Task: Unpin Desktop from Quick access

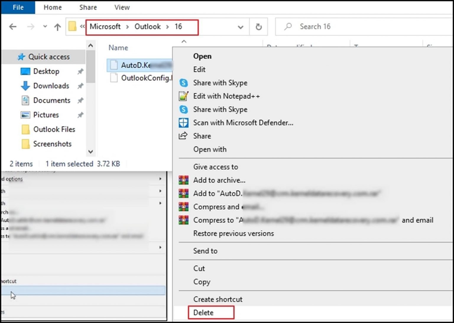Action: click(x=80, y=71)
